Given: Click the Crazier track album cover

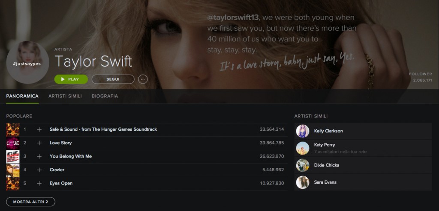Looking at the screenshot, I should pyautogui.click(x=13, y=170).
